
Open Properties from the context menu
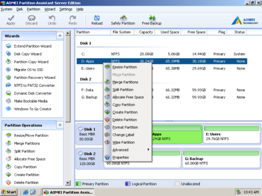click(127, 157)
